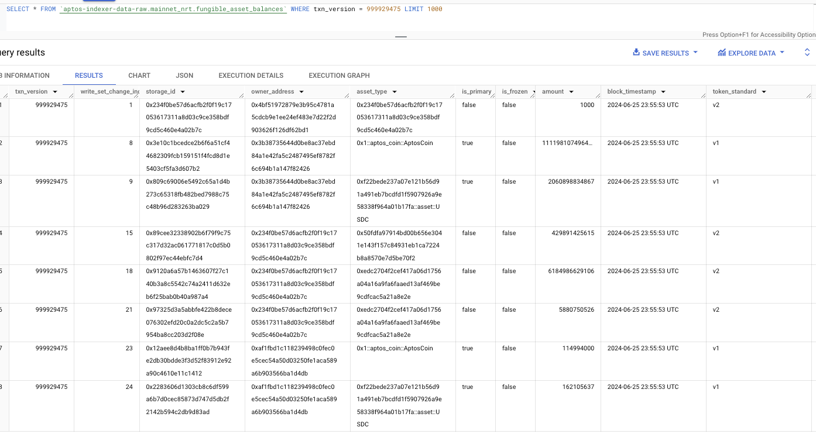Switch to the CHART tab
Viewport: 816px width, 434px height.
[x=139, y=75]
